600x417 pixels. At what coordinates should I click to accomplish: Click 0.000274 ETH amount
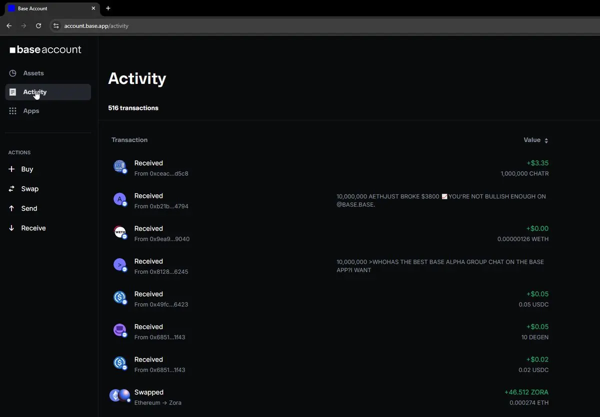click(x=529, y=403)
